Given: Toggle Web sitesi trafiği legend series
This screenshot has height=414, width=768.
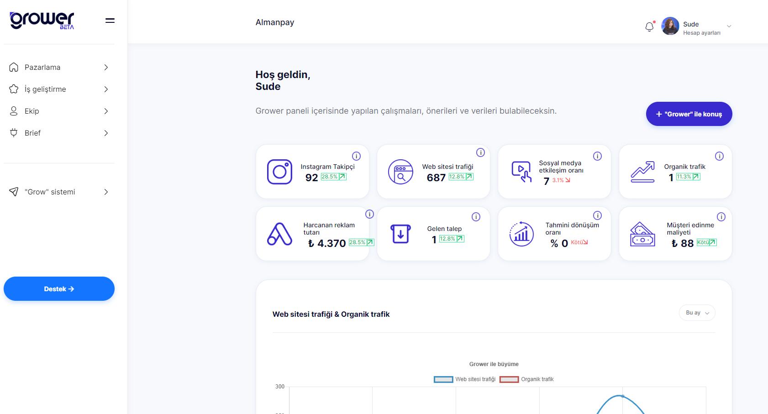Looking at the screenshot, I should pos(464,379).
